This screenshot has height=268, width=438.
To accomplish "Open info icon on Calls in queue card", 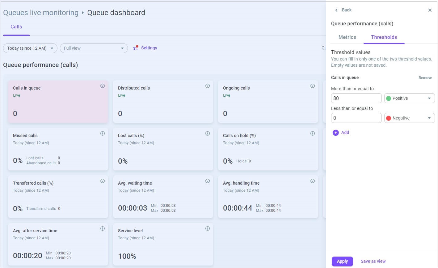I will tap(103, 86).
